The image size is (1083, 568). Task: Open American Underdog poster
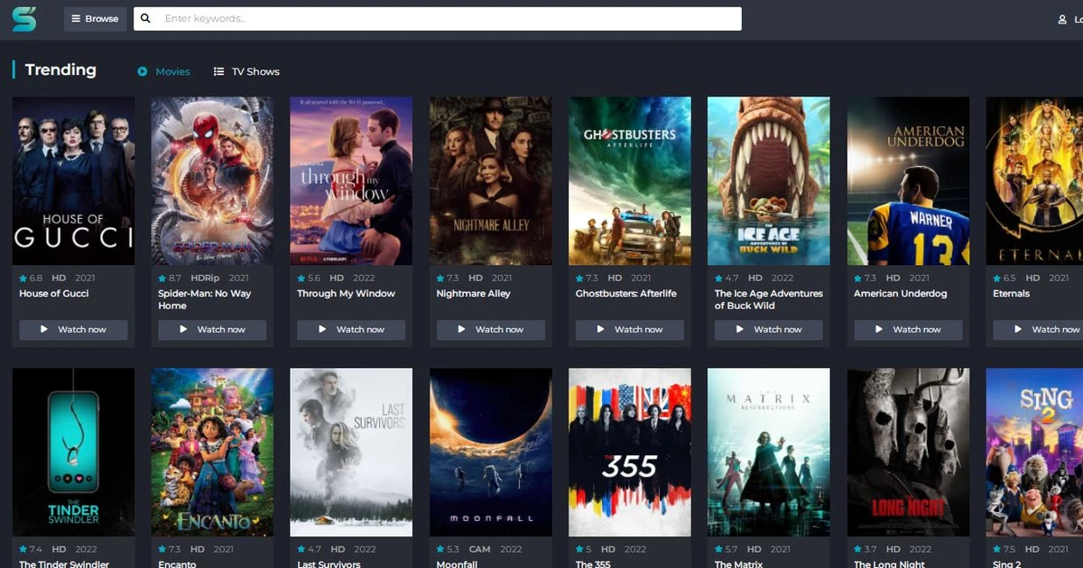point(908,181)
